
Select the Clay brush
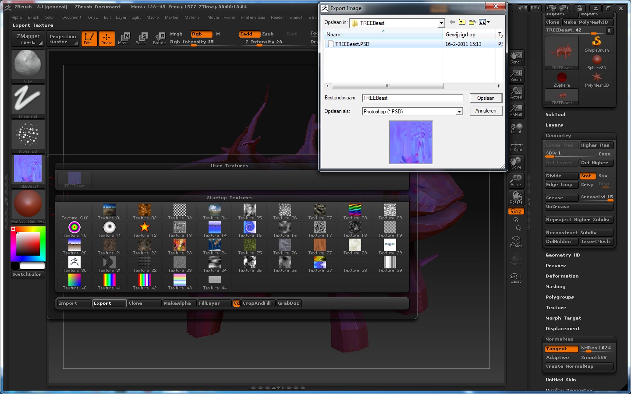pyautogui.click(x=28, y=65)
